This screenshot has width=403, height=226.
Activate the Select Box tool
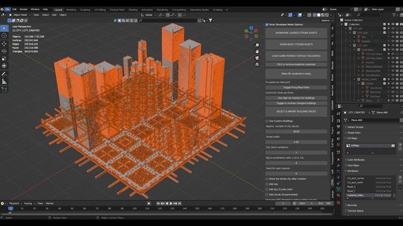[4, 28]
